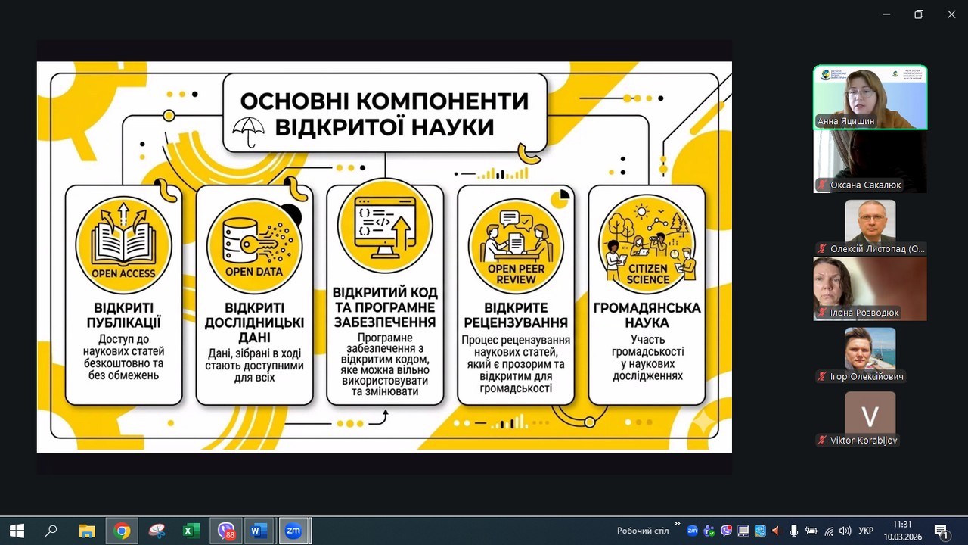Expand the Робочий стіл toolbar chevron
Screen dimensions: 968x545
click(x=677, y=524)
